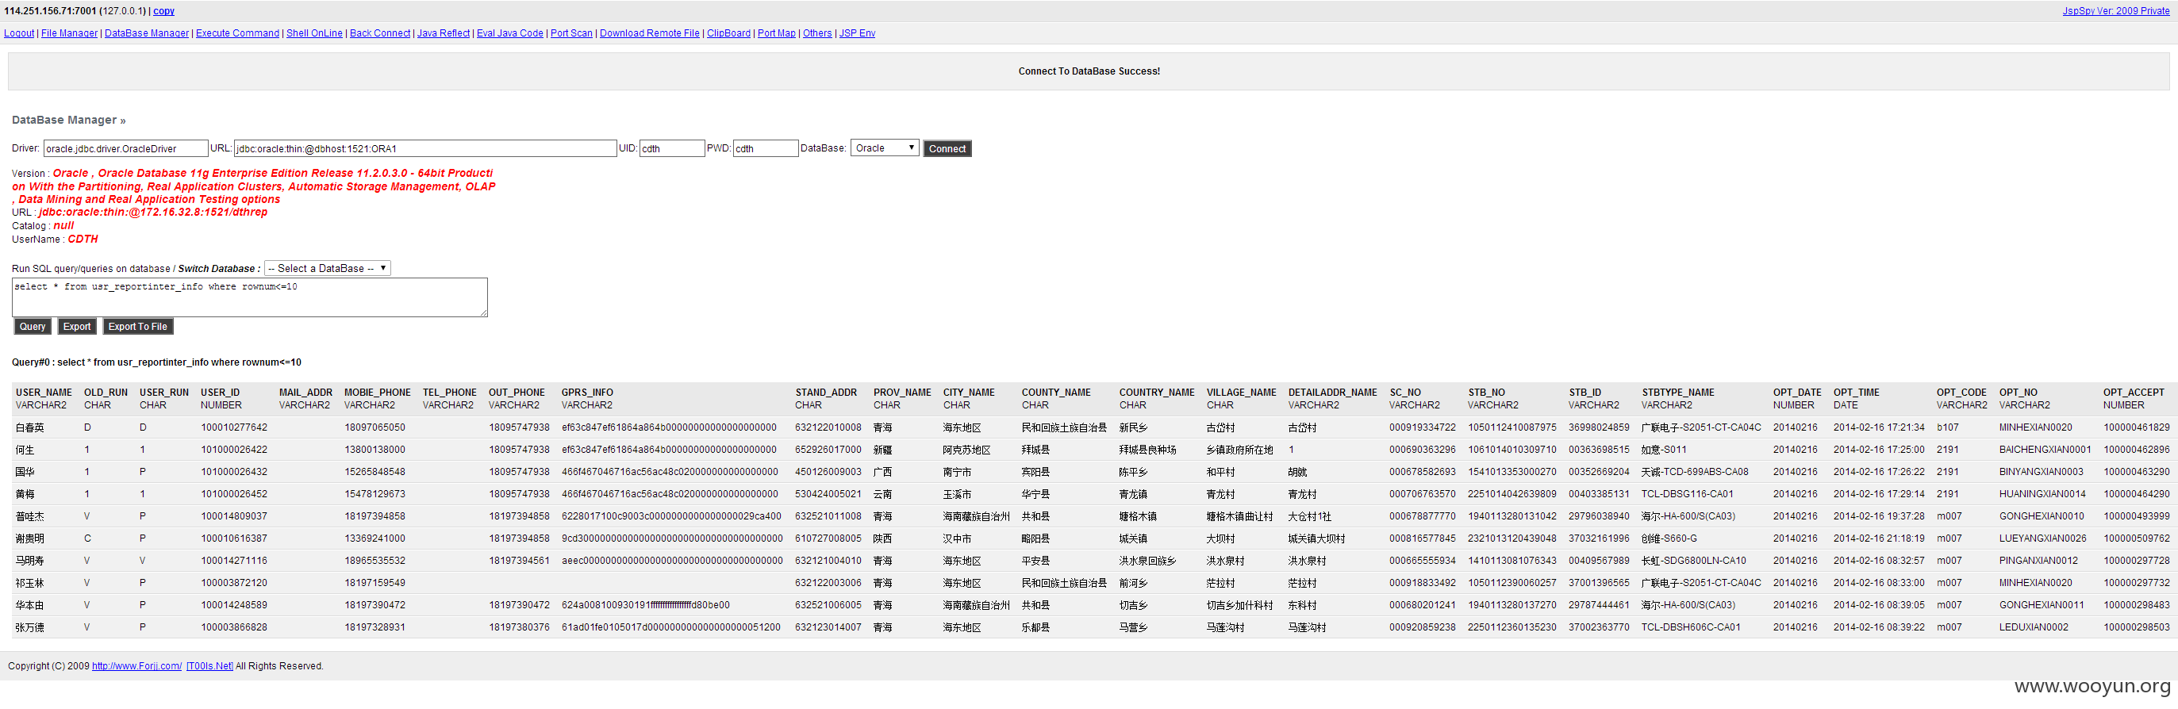The image size is (2178, 709).
Task: Open Execute Command page
Action: (x=237, y=33)
